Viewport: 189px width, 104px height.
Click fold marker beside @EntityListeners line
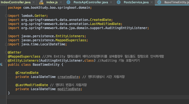[6, 61]
